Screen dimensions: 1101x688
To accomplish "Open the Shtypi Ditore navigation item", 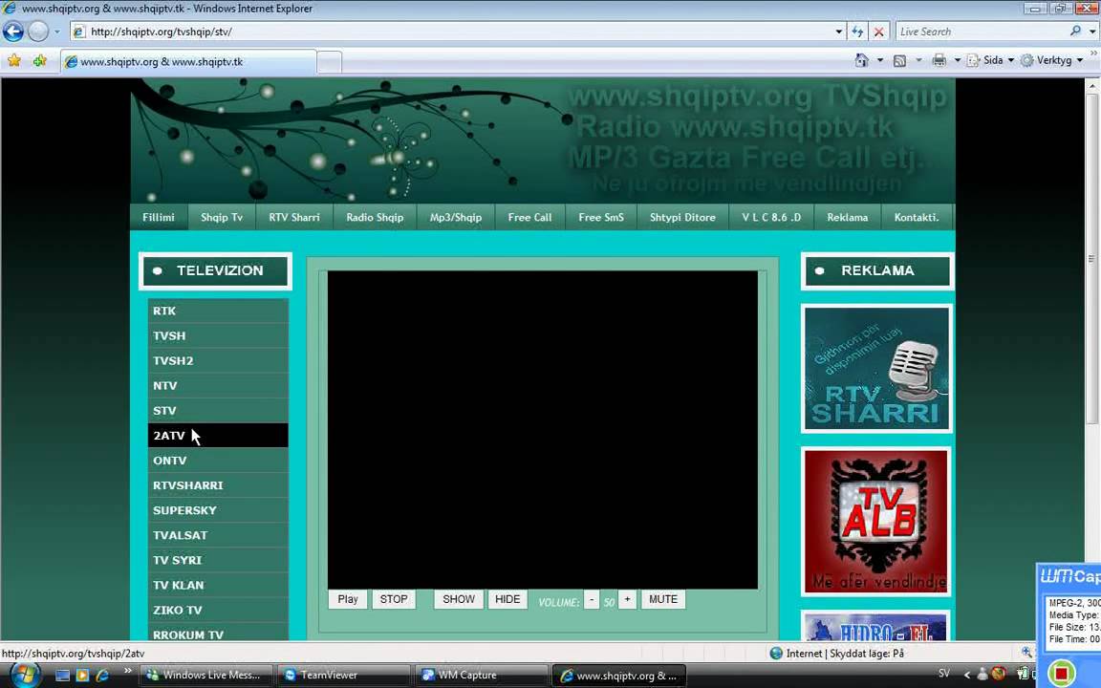I will click(682, 217).
